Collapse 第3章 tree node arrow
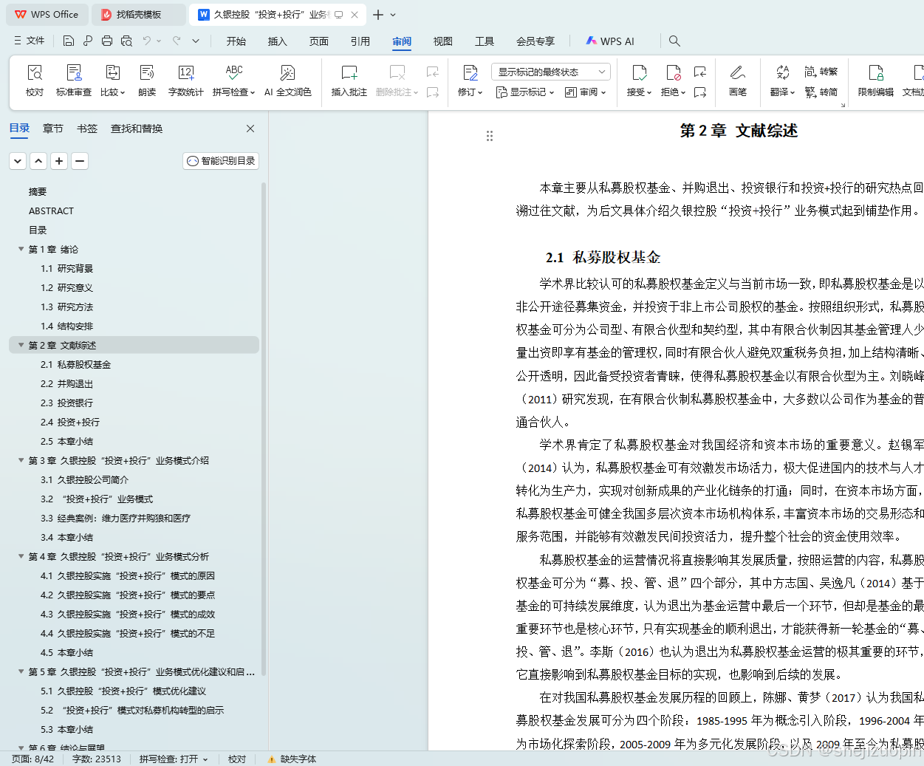Screen dimensions: 924x766 (x=21, y=460)
